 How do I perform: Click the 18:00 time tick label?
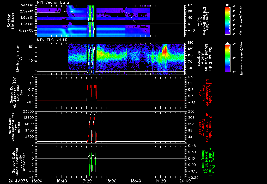(111, 181)
